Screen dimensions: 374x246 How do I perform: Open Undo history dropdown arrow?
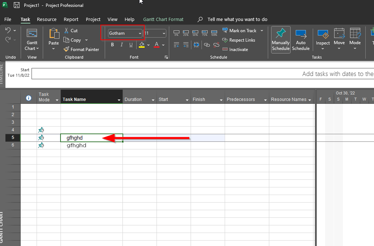click(14, 30)
